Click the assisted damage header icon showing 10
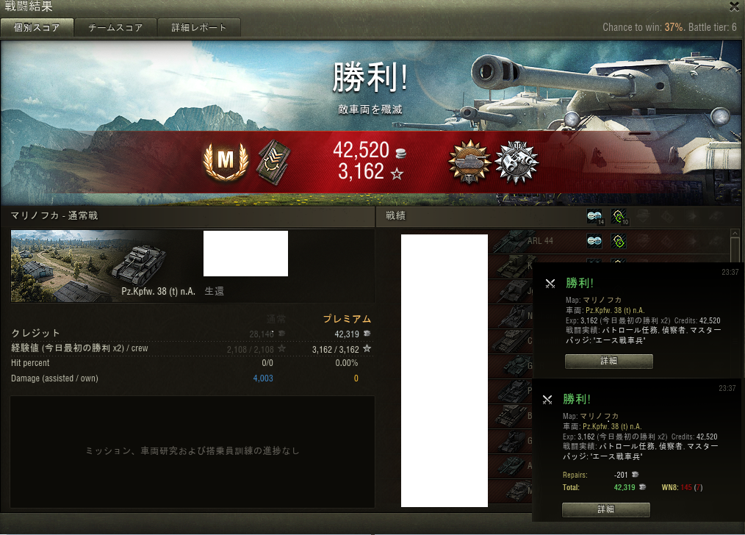 [619, 217]
